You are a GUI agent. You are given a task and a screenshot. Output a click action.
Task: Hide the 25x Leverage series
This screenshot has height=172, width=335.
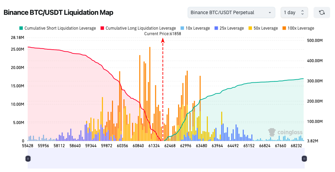coord(229,28)
